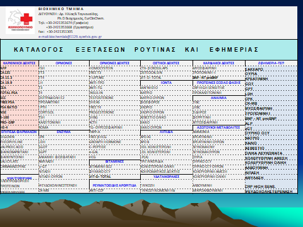Select ΟΥΡΙΚΟ ΟΞΥ in the ΕΦΗΜΕΡΙΑ-ΤΕΠ column
303x227 pixels.
point(257,133)
